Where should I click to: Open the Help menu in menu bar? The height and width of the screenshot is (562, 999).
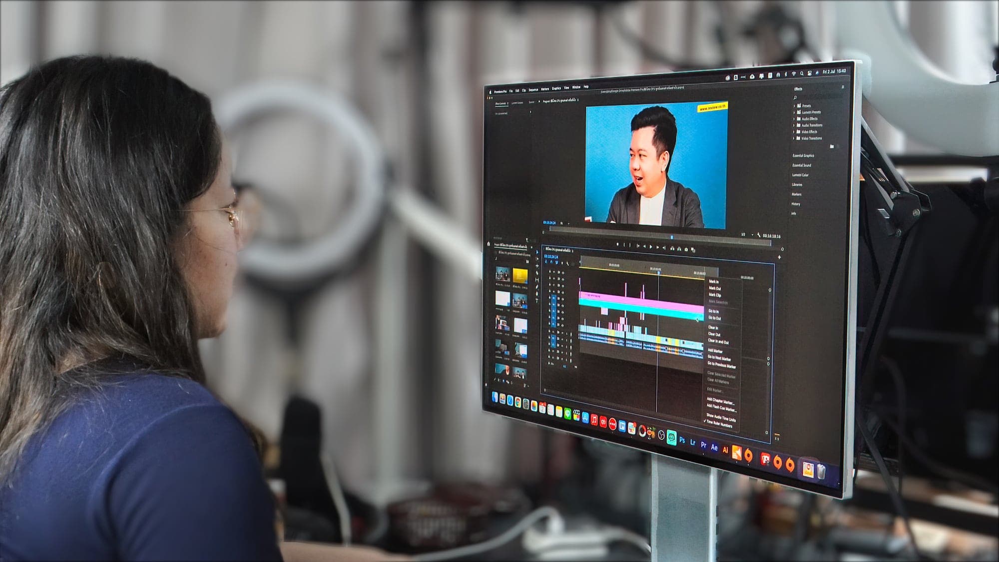586,86
